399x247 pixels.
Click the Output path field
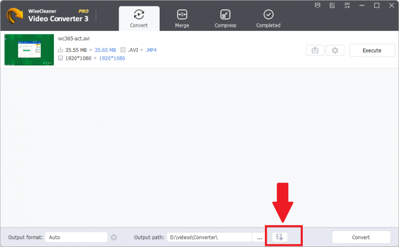[209, 238]
